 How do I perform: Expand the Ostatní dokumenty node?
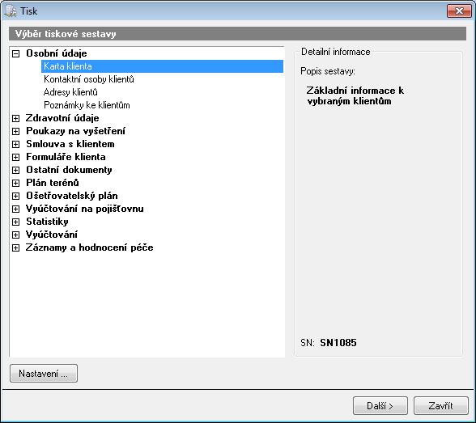16,171
